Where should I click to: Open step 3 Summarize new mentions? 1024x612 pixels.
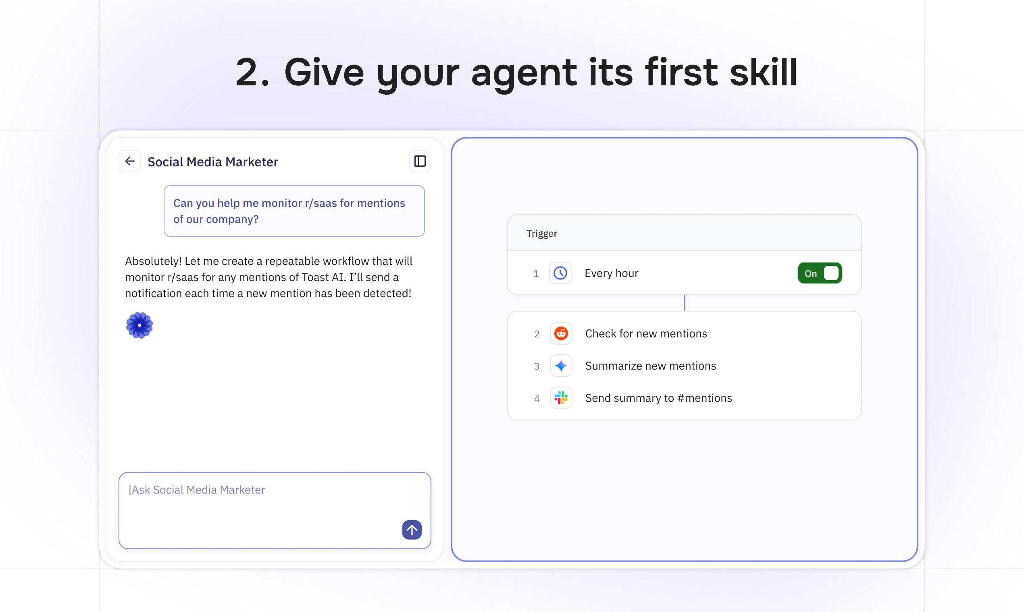[x=651, y=365]
